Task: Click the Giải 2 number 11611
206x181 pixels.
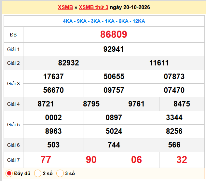Action: pyautogui.click(x=159, y=63)
